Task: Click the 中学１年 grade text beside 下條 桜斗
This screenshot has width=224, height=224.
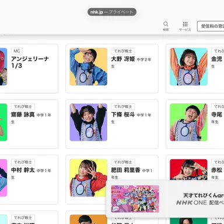Action: click(x=144, y=115)
